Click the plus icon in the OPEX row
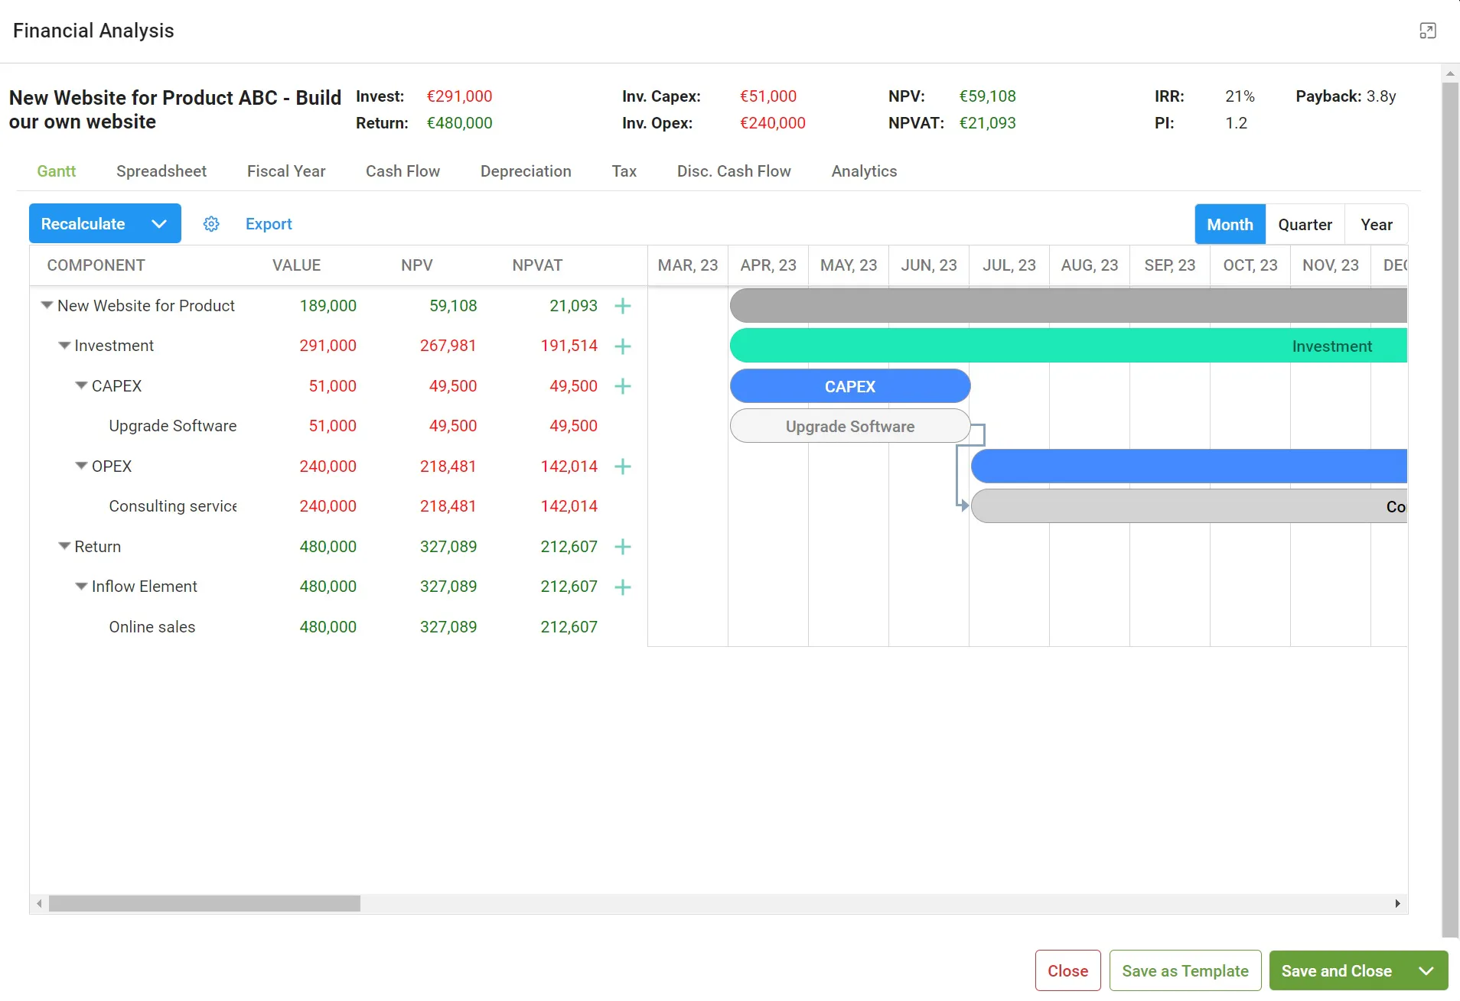 click(623, 466)
